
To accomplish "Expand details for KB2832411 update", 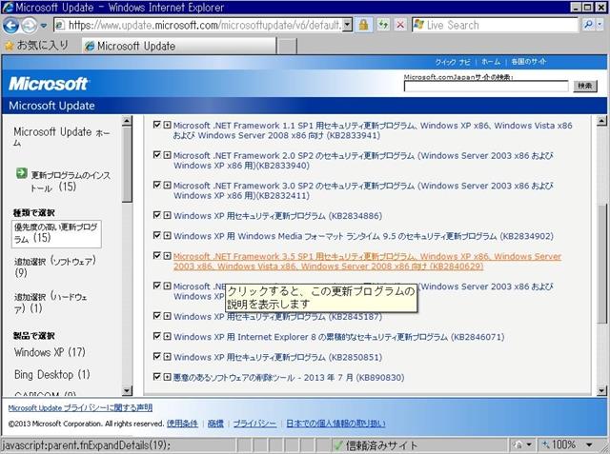I will click(167, 186).
